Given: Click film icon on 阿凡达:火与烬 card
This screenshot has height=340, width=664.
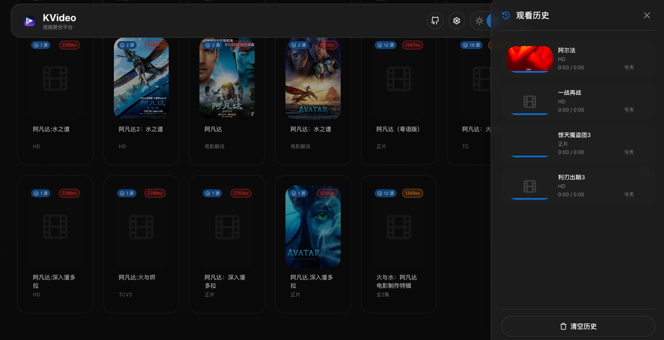Looking at the screenshot, I should point(141,227).
